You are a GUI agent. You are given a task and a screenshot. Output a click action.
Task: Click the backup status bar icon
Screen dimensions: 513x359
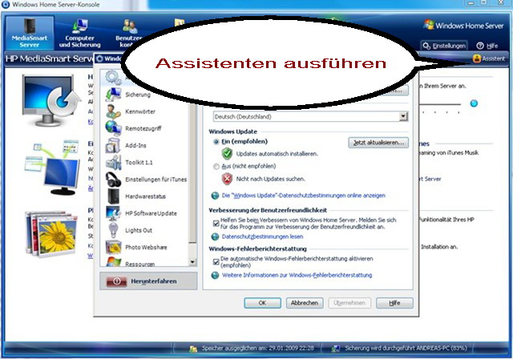coord(336,349)
